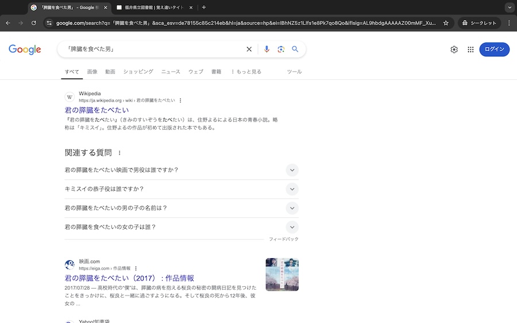Click the ログイン button

494,49
